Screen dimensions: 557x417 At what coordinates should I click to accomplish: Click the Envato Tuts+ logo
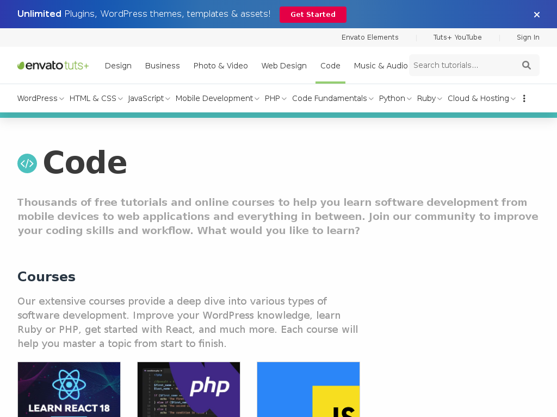click(53, 66)
